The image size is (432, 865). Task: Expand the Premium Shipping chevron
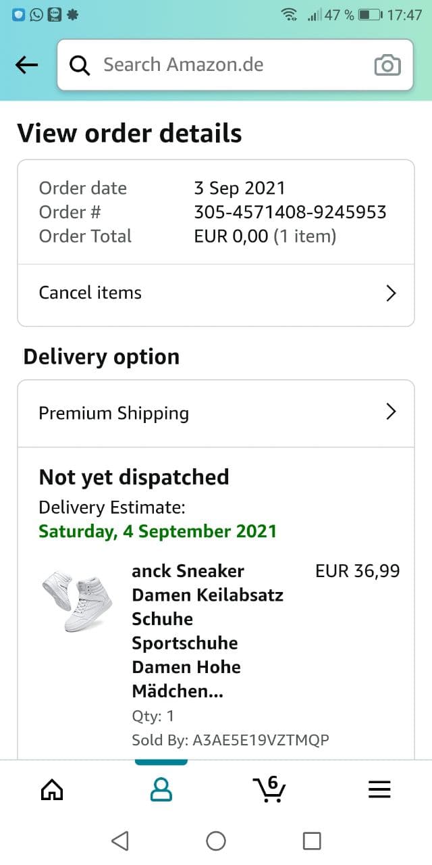390,412
